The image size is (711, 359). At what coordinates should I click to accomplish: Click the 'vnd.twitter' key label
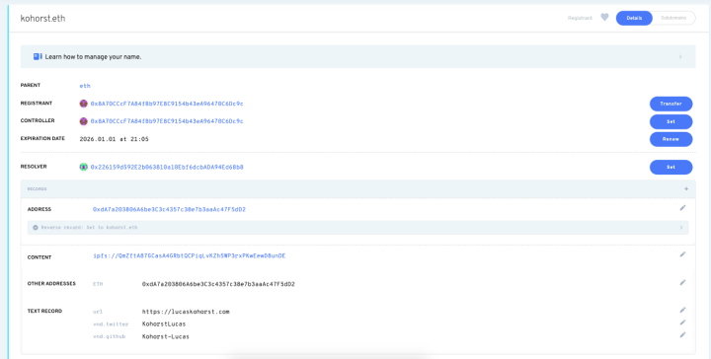pyautogui.click(x=111, y=324)
